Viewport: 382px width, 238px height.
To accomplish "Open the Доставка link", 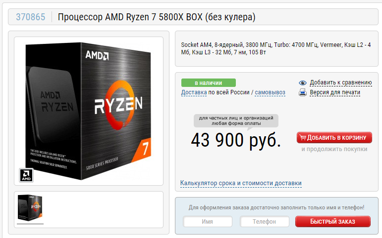I will (194, 92).
